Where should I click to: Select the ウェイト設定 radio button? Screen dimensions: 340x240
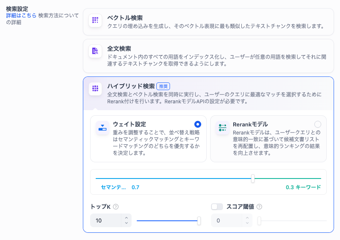click(197, 124)
